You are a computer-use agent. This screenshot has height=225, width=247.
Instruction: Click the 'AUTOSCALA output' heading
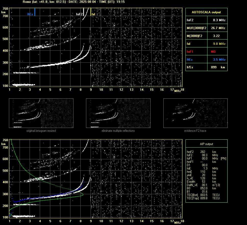[206, 12]
